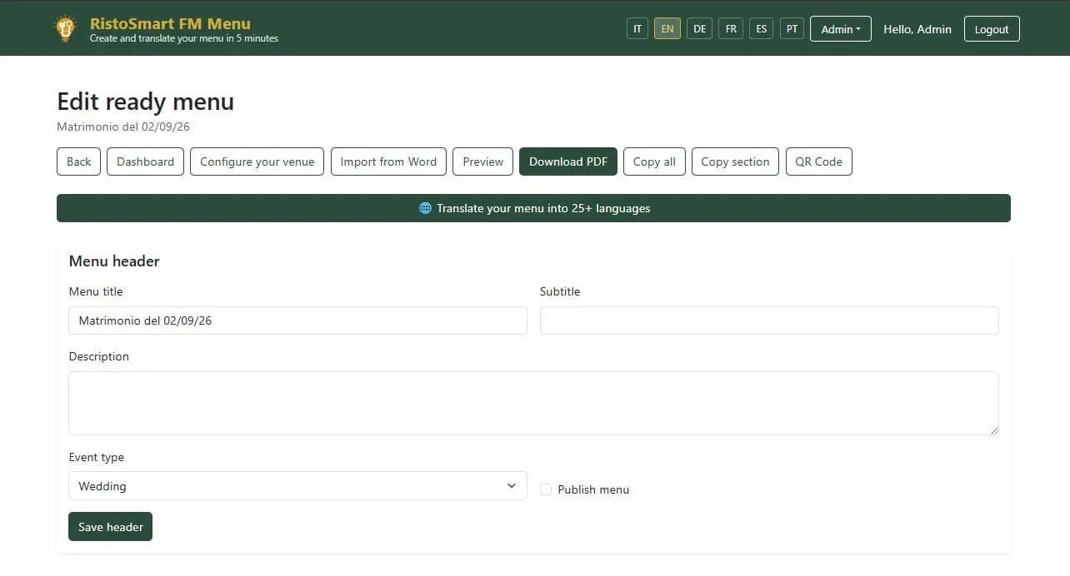Check the Publish menu checkbox

pos(546,489)
